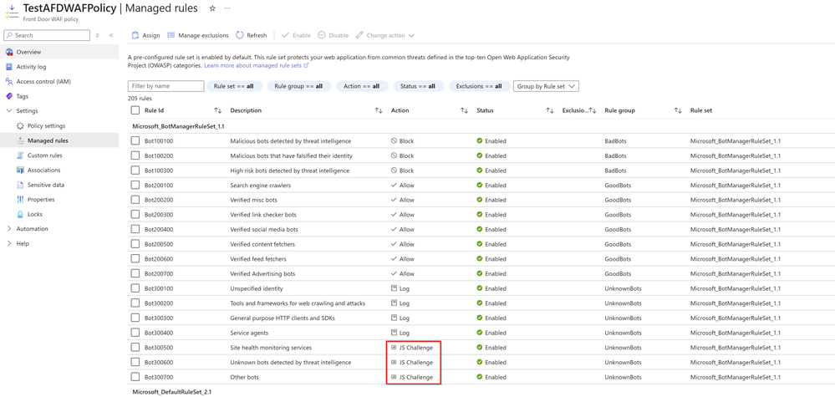Sort by Exclusions column arrows icon
This screenshot has width=835, height=397.
click(x=593, y=110)
